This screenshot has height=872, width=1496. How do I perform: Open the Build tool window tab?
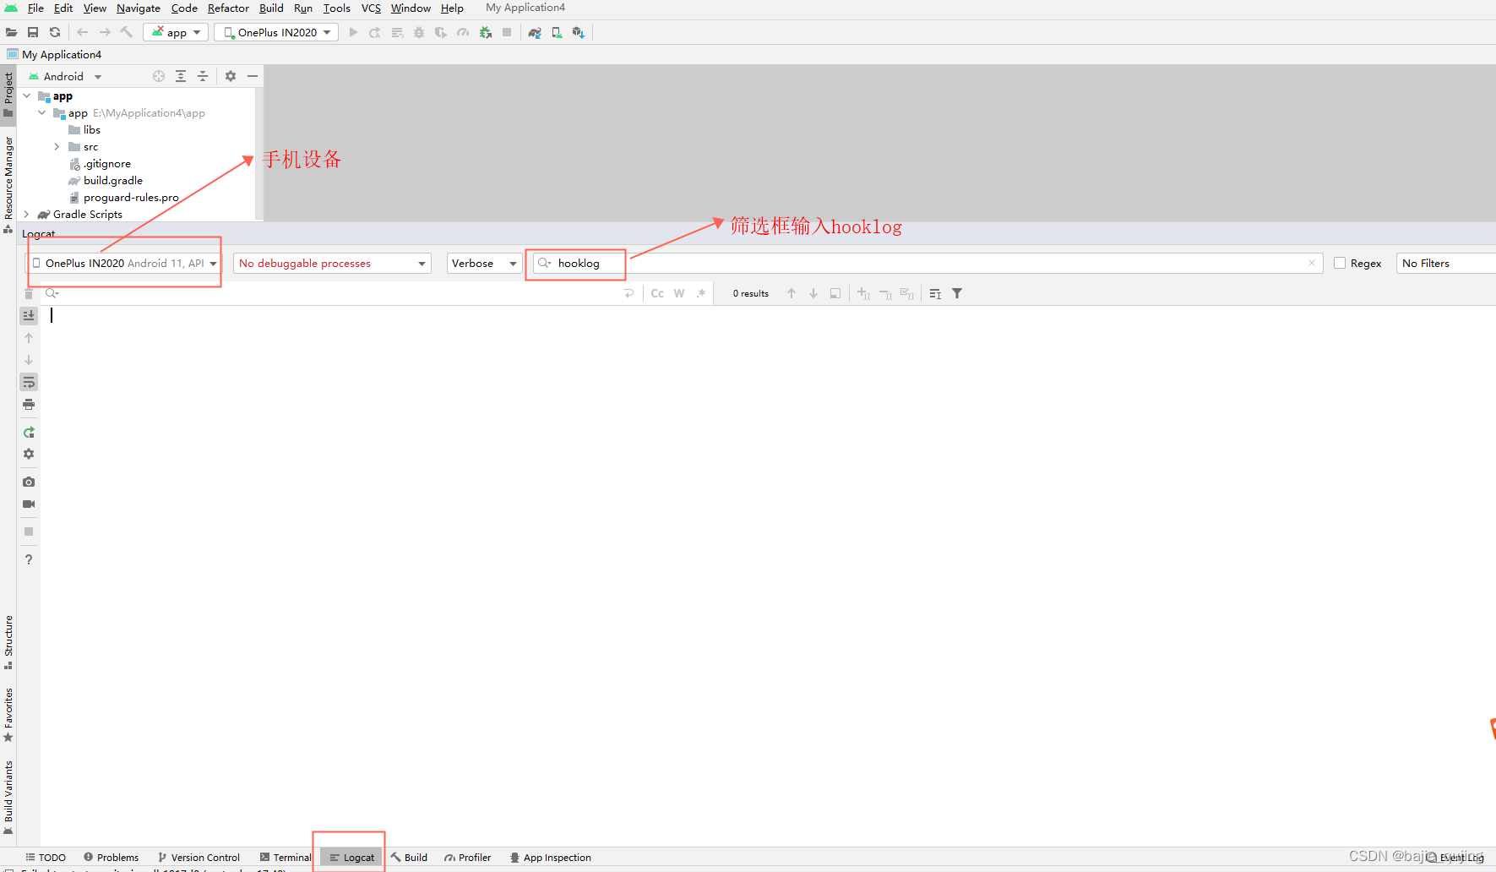[409, 858]
